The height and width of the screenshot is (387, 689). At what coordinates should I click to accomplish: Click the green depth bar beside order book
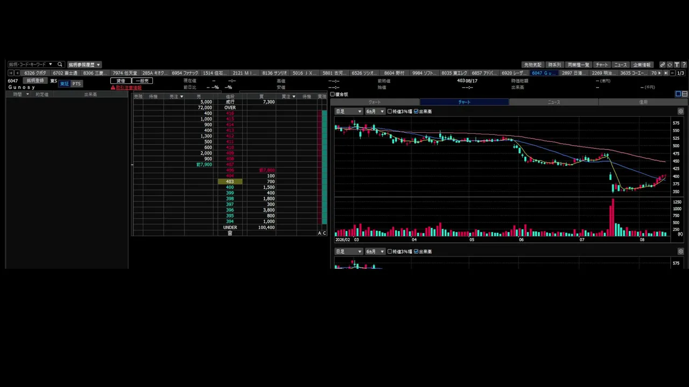324,167
